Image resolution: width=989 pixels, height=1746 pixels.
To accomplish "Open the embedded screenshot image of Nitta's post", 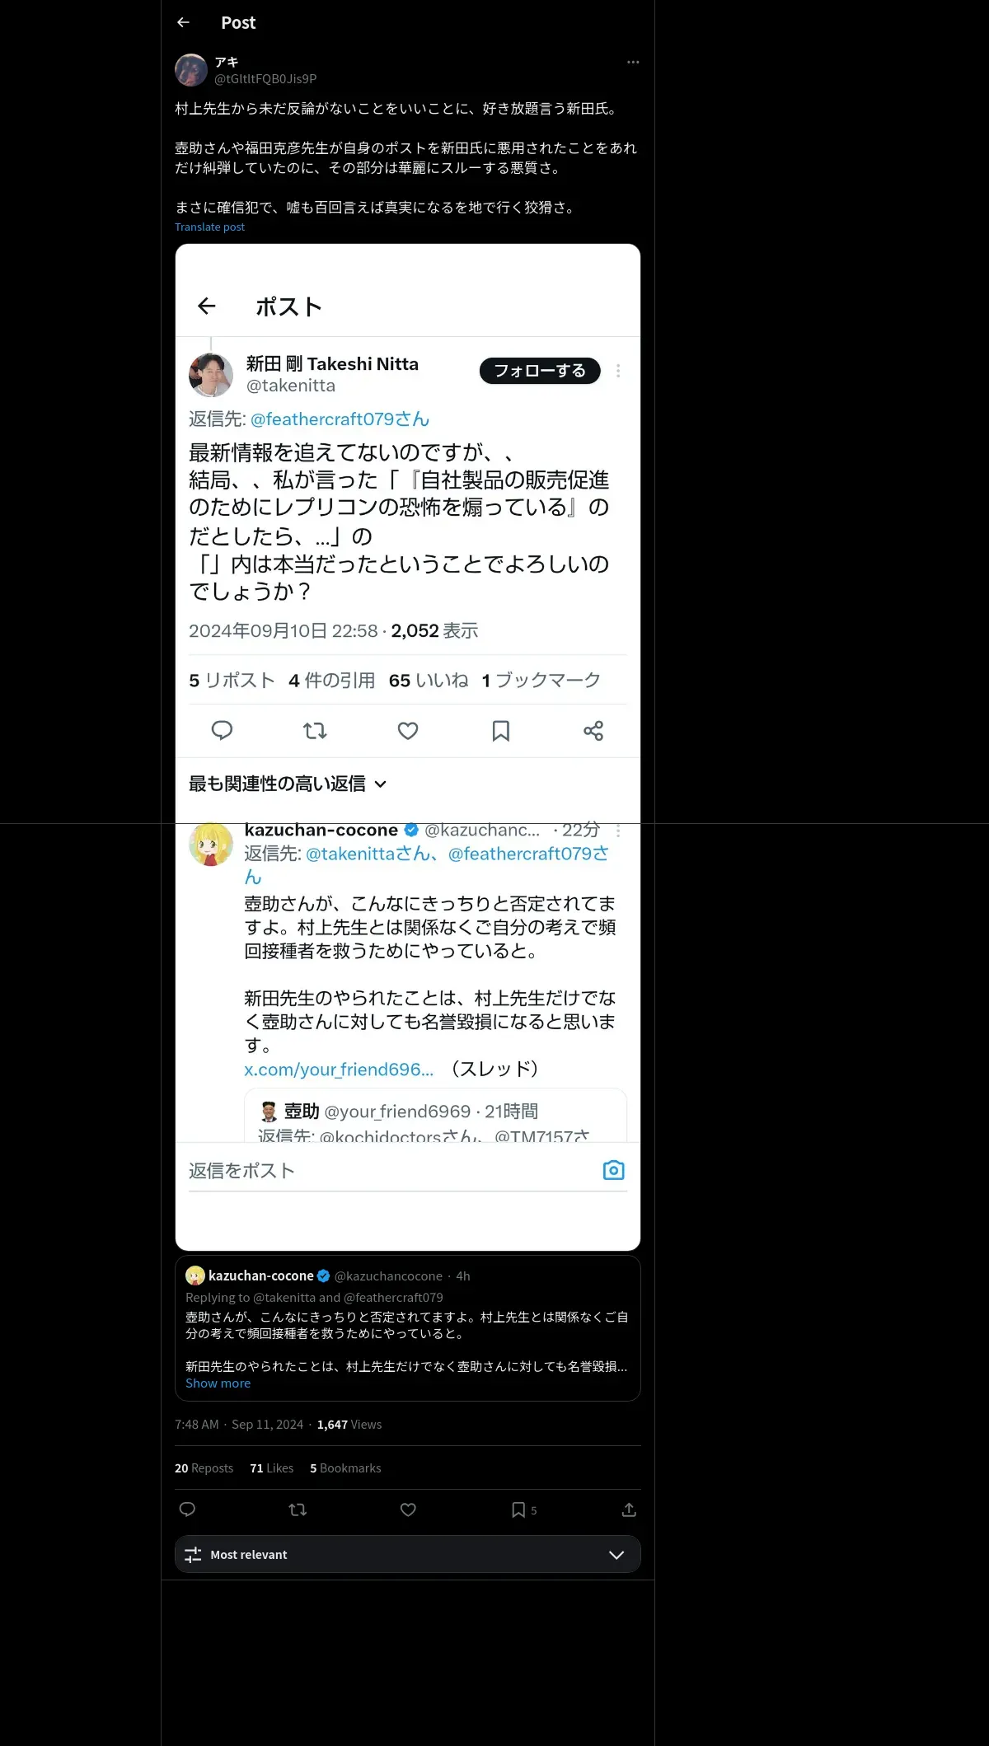I will pyautogui.click(x=408, y=747).
